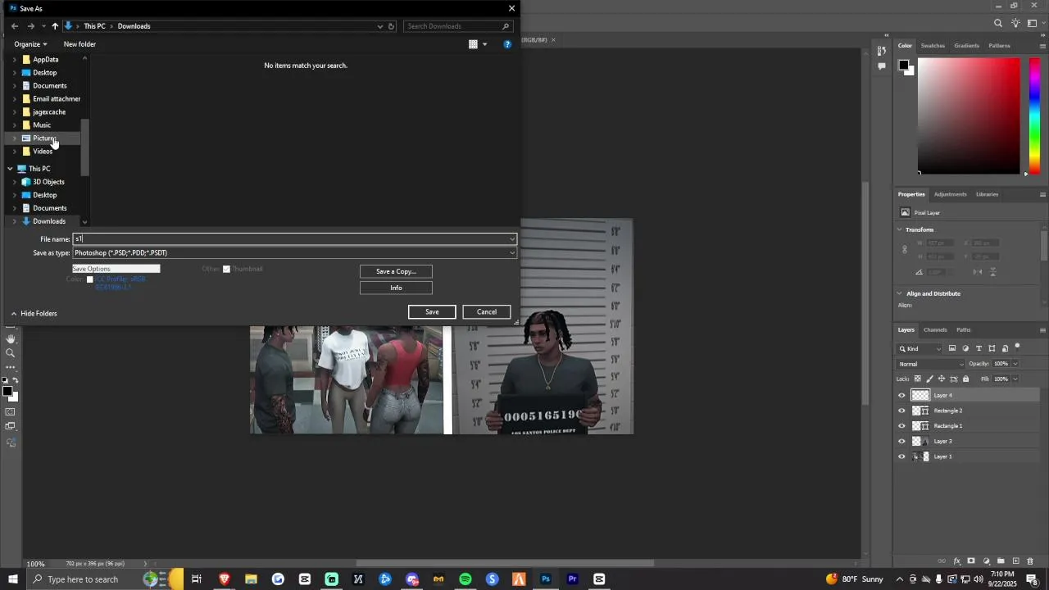This screenshot has height=590, width=1049.
Task: Hide the Rectangle 2 layer
Action: [901, 411]
